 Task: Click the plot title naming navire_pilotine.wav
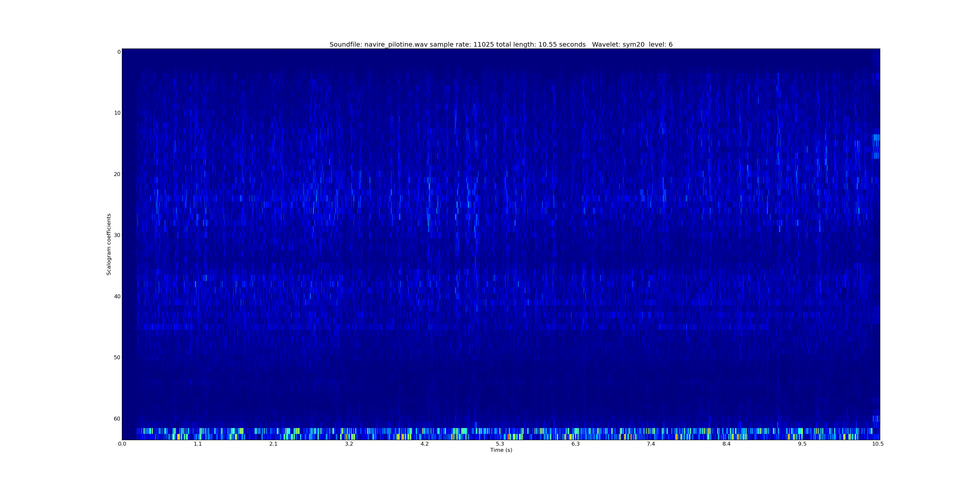pos(501,44)
